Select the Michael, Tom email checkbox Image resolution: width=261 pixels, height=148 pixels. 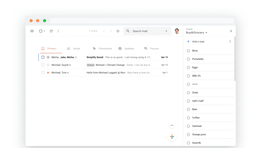pos(43,72)
